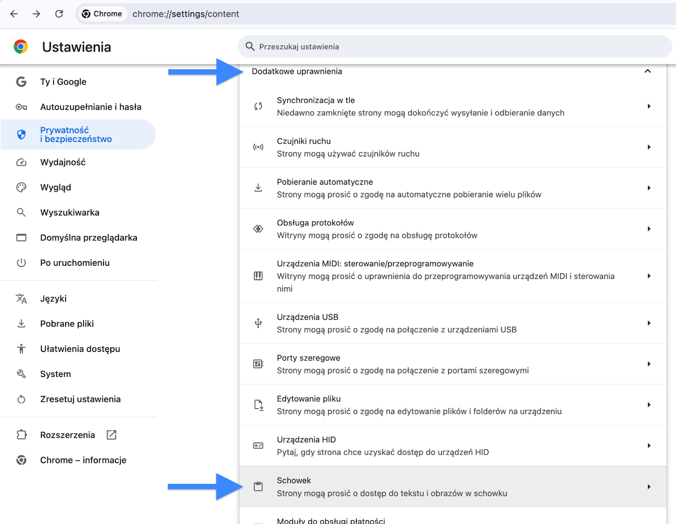The width and height of the screenshot is (676, 524).
Task: Click the window icon for Domyślna przeglądarka
Action: point(21,237)
